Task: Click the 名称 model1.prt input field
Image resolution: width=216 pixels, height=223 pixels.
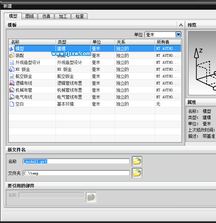Action: (76, 161)
